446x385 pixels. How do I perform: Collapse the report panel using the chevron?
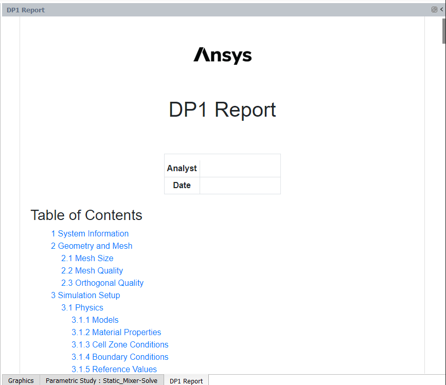(442, 9)
